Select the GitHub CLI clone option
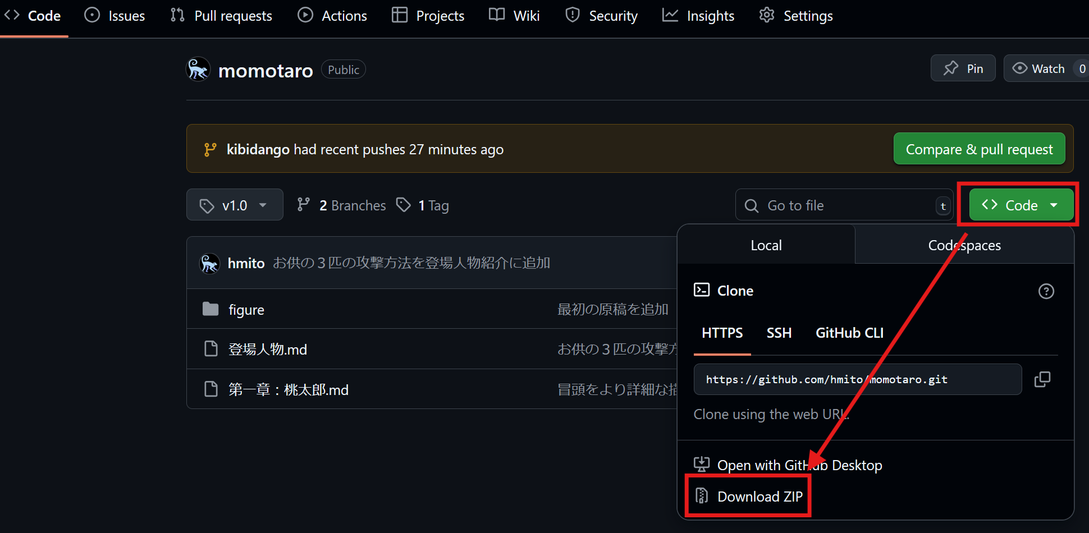 pyautogui.click(x=849, y=333)
